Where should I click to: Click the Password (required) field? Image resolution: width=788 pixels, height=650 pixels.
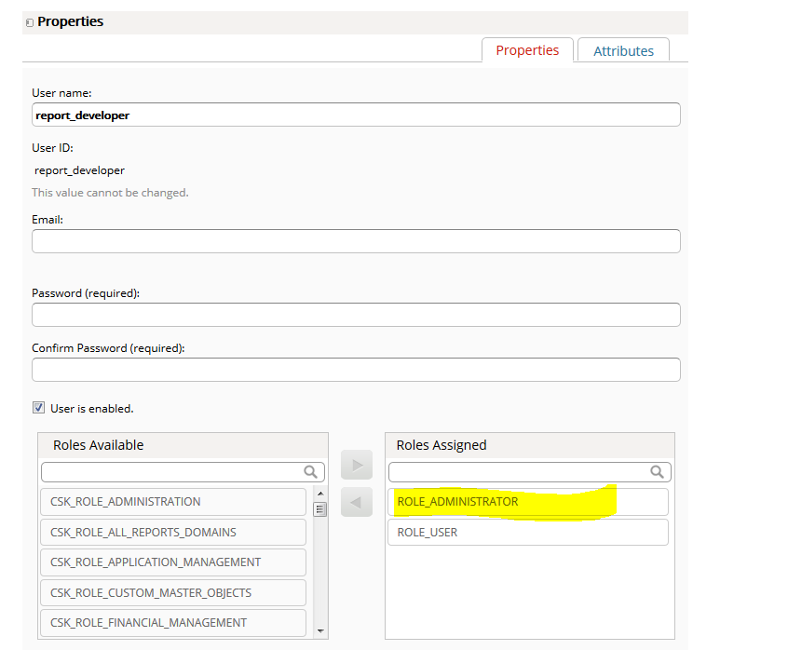[x=356, y=315]
